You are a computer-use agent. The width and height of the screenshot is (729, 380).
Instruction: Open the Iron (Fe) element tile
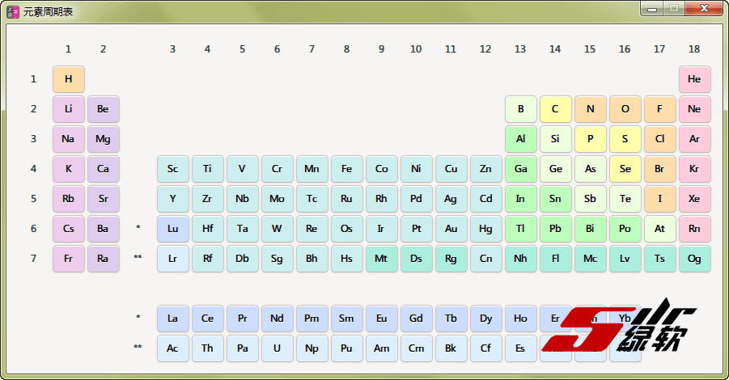pyautogui.click(x=346, y=169)
